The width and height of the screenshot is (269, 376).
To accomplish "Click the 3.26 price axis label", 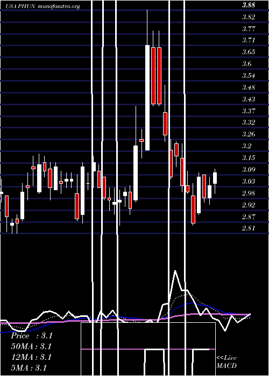I will tap(249, 134).
